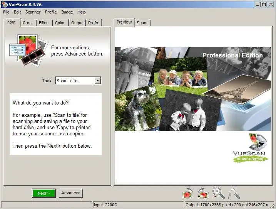Switch to the Prefs tab
Image resolution: width=276 pixels, height=209 pixels.
[93, 23]
